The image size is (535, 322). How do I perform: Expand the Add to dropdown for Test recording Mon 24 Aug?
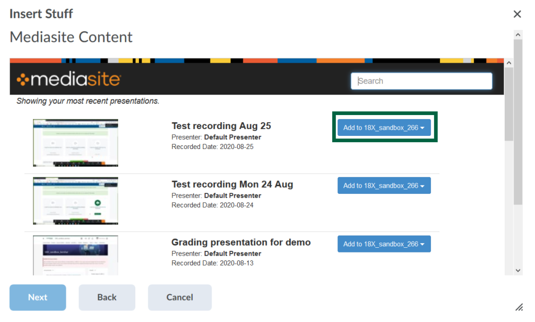pyautogui.click(x=384, y=186)
